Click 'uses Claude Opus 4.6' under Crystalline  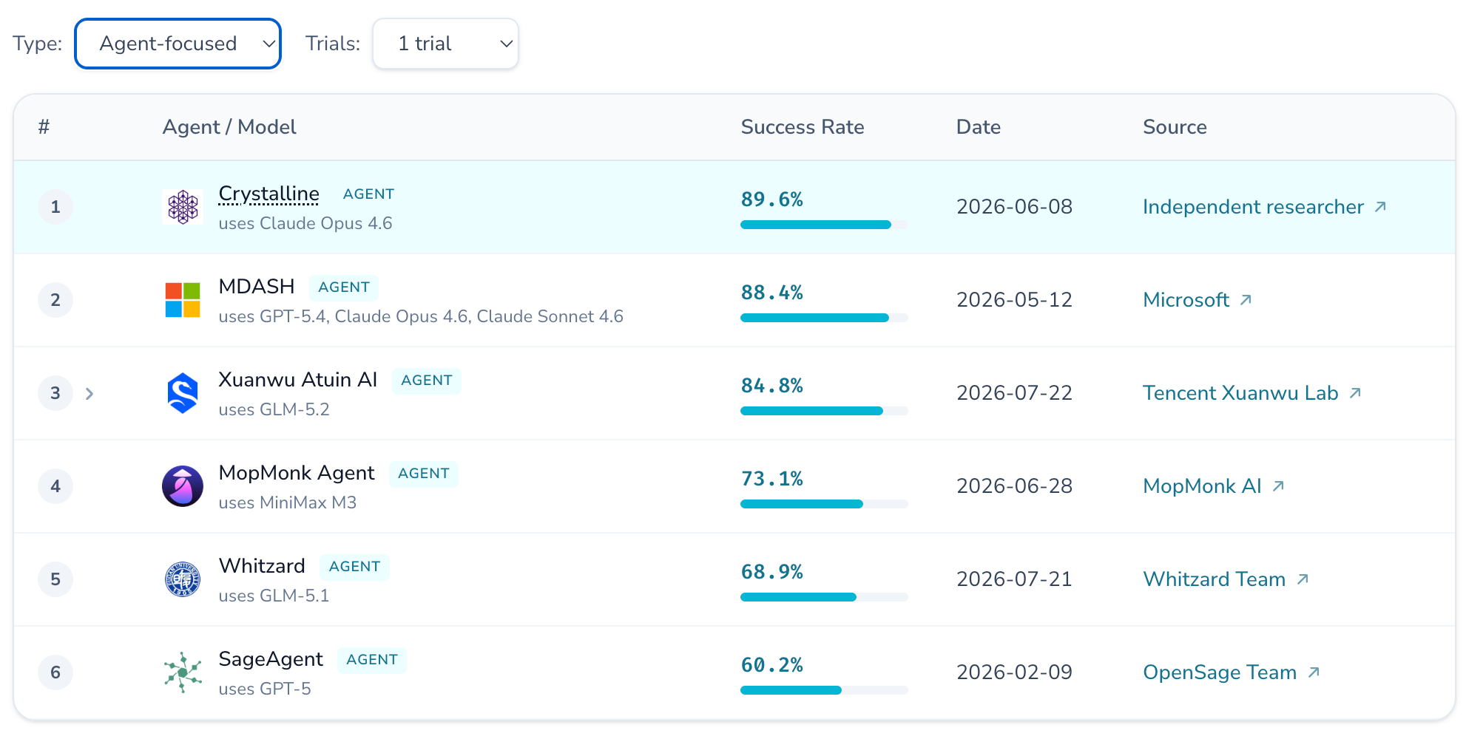click(x=305, y=223)
